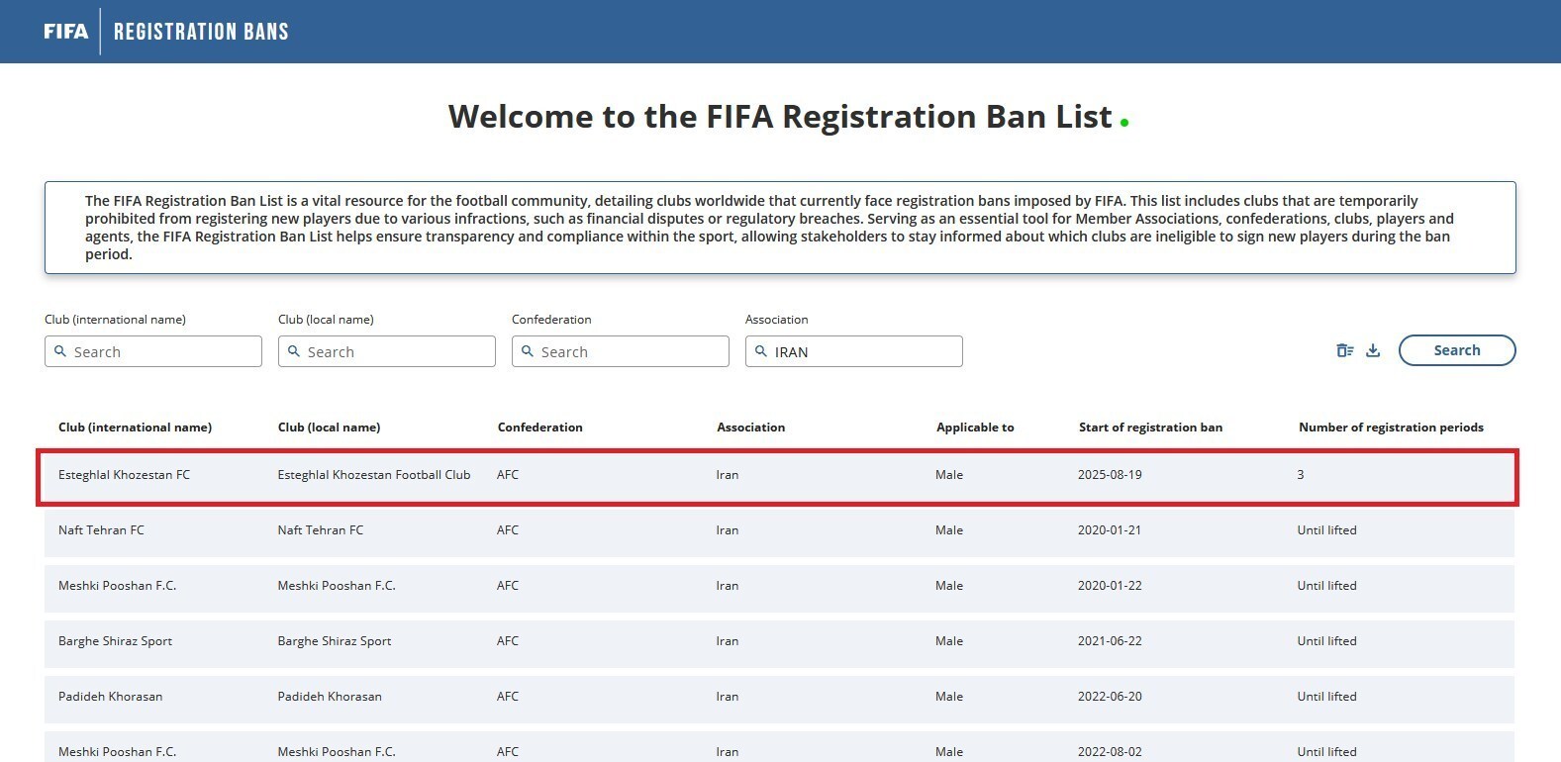Click magnifier icon in Association search field
Viewport: 1561px width, 762px height.
coord(761,351)
